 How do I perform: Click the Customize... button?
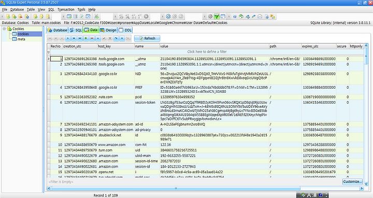[x=352, y=181]
